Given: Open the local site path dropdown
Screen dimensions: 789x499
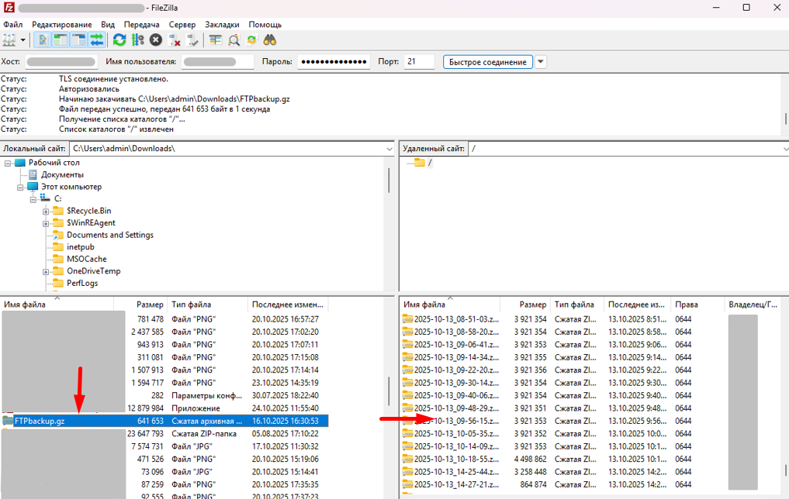Looking at the screenshot, I should coord(389,149).
